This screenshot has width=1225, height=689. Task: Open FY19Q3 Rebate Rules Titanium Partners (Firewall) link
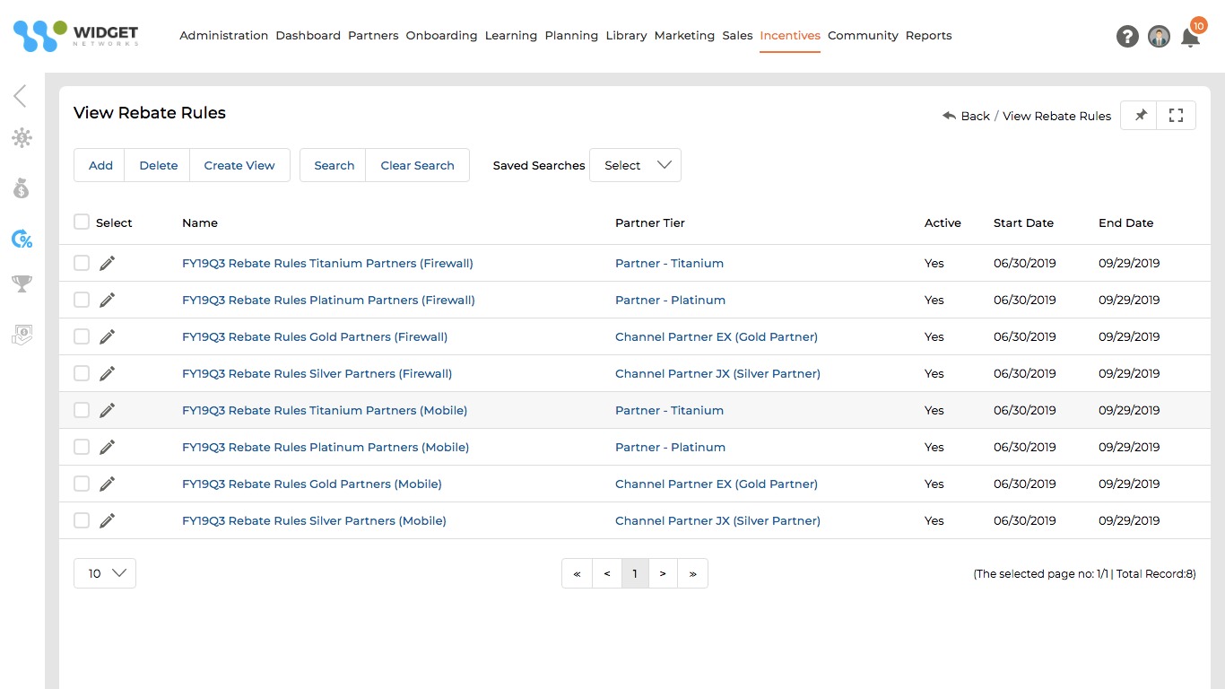(x=327, y=263)
